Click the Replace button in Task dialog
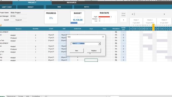 pos(94,51)
